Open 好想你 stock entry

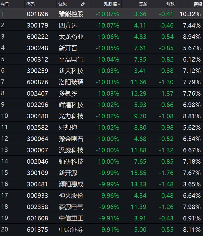(x=68, y=127)
